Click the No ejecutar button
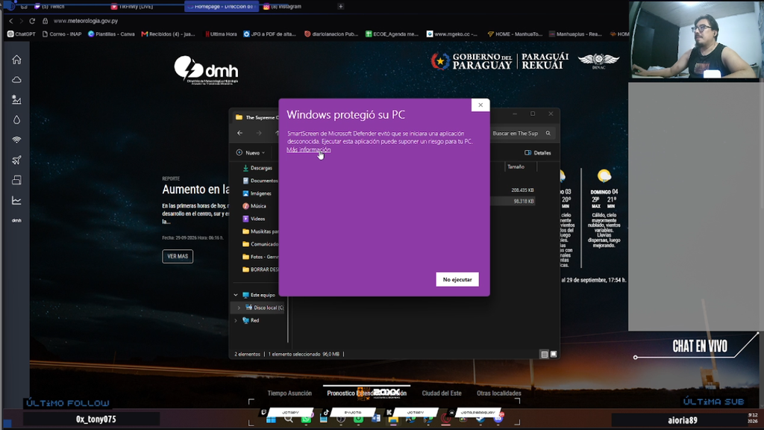764x430 pixels. 457,279
